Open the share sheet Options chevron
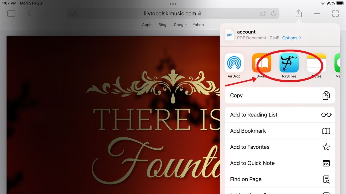This screenshot has width=346, height=194. pyautogui.click(x=300, y=38)
